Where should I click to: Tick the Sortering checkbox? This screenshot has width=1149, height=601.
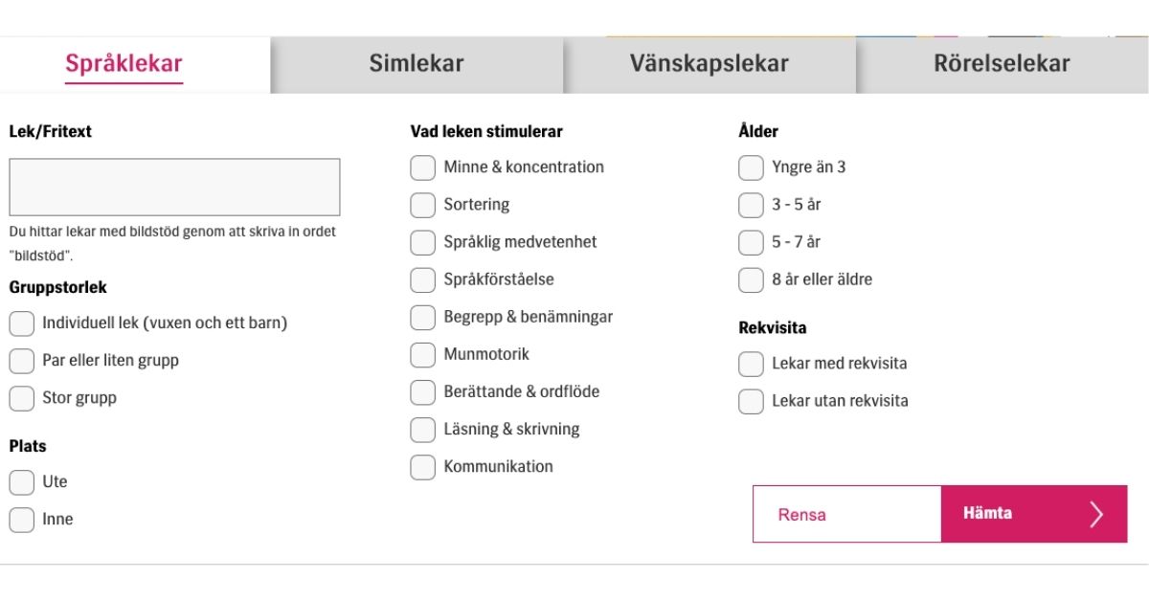[x=423, y=205]
